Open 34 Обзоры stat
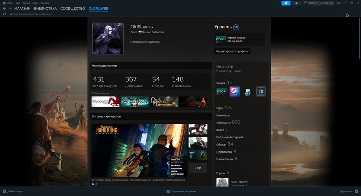361x196 pixels. click(x=158, y=82)
